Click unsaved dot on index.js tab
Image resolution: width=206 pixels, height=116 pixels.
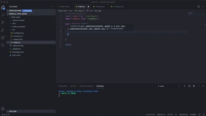click(89, 6)
